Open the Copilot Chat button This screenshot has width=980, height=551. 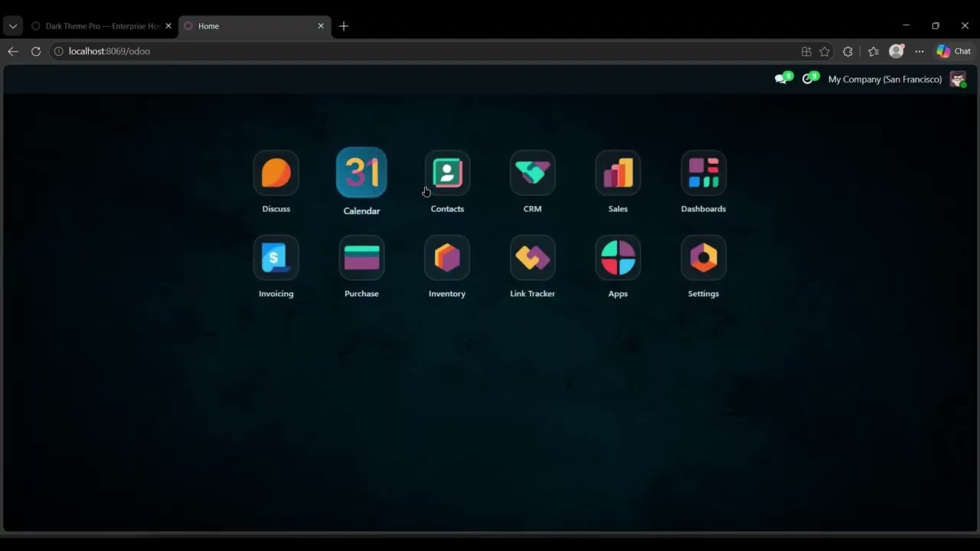click(x=954, y=51)
